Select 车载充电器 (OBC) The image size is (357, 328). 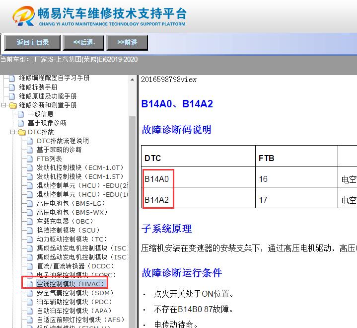point(65,221)
